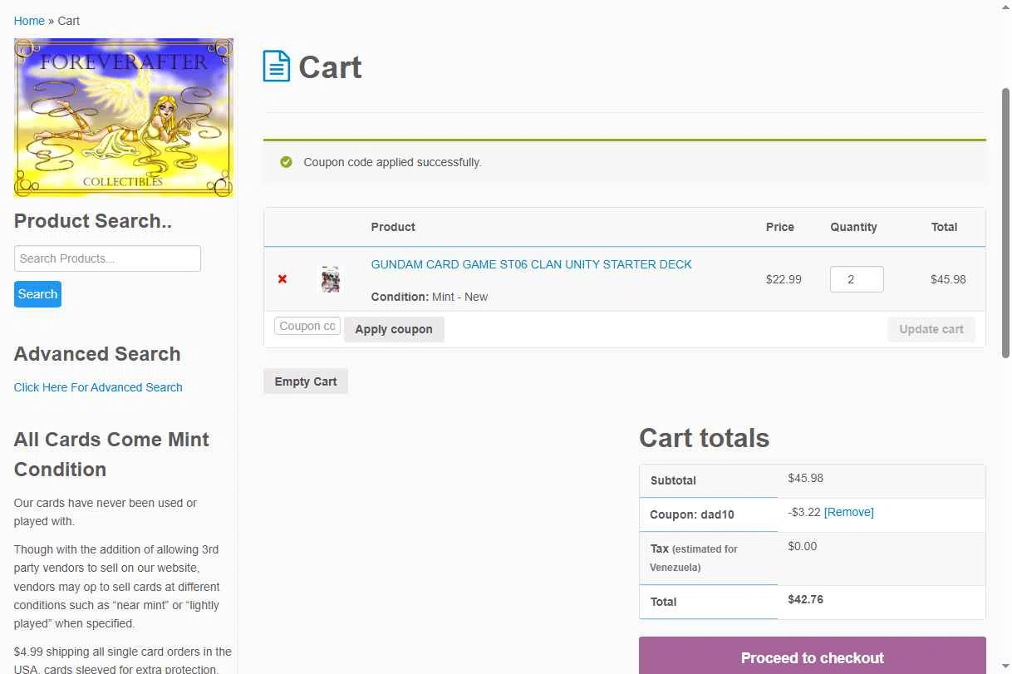Viewport: 1012px width, 674px height.
Task: Click the blue Search button
Action: 37,294
